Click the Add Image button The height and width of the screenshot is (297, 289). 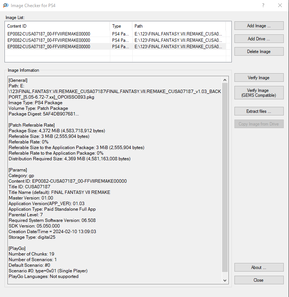coord(259,26)
